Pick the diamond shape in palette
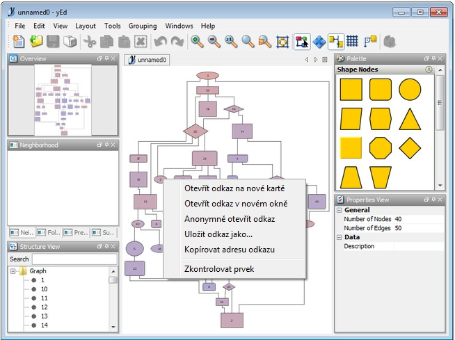 (x=410, y=148)
